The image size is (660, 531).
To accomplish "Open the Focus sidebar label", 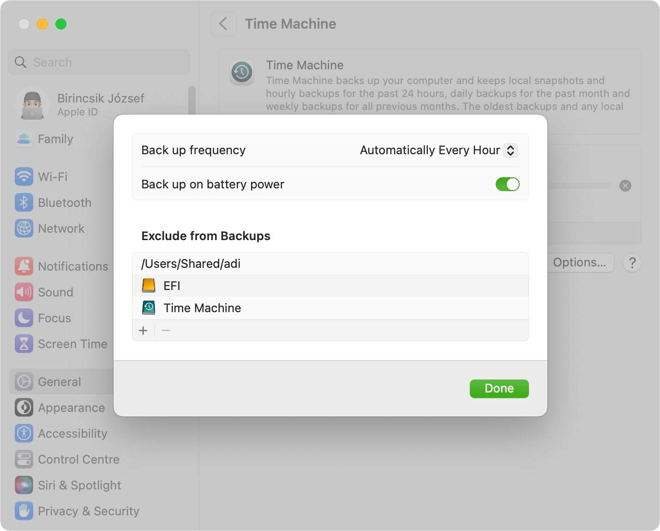I will click(54, 318).
